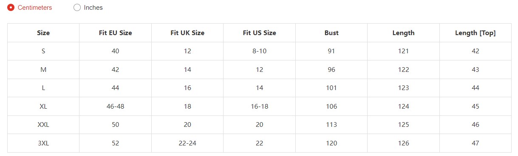Click the Bust column header
518x156 pixels.
(x=331, y=33)
